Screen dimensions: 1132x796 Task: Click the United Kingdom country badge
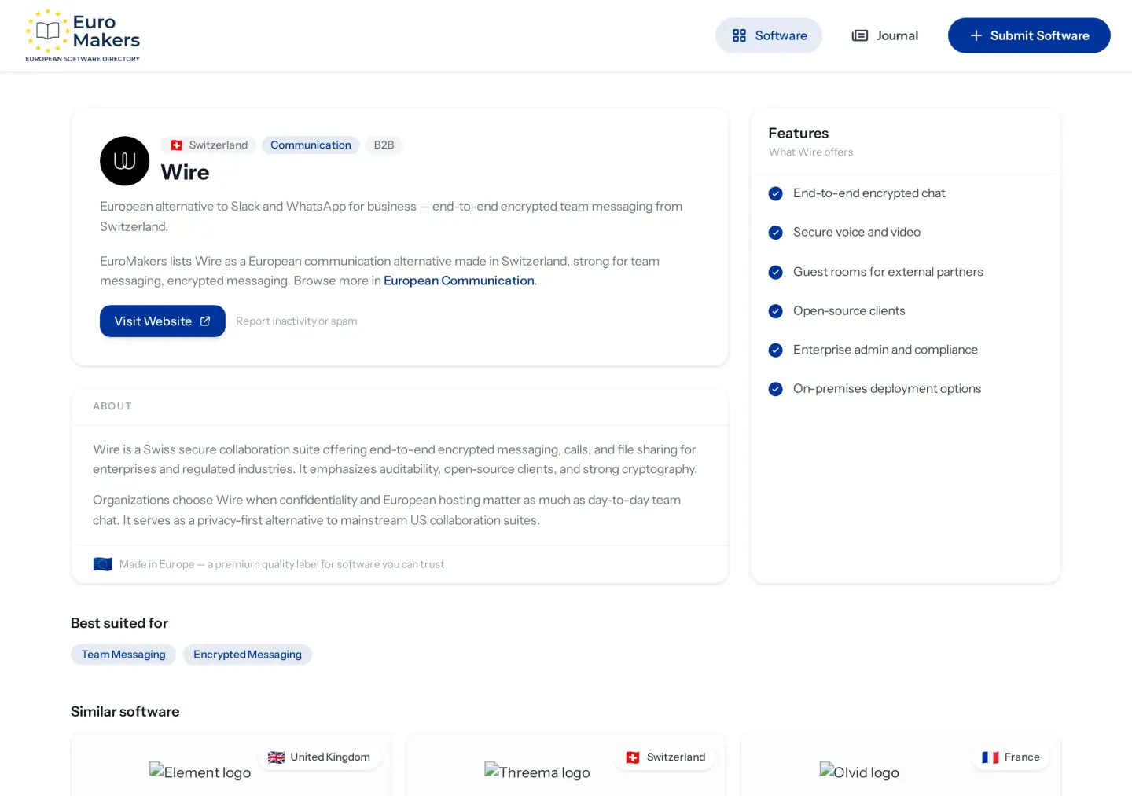pyautogui.click(x=319, y=757)
